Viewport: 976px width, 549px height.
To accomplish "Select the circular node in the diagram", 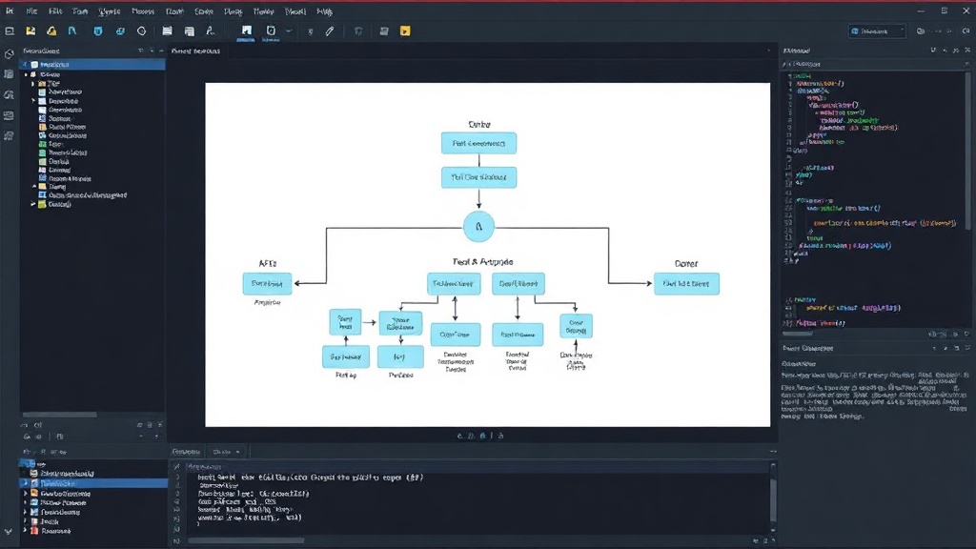I will pos(478,227).
